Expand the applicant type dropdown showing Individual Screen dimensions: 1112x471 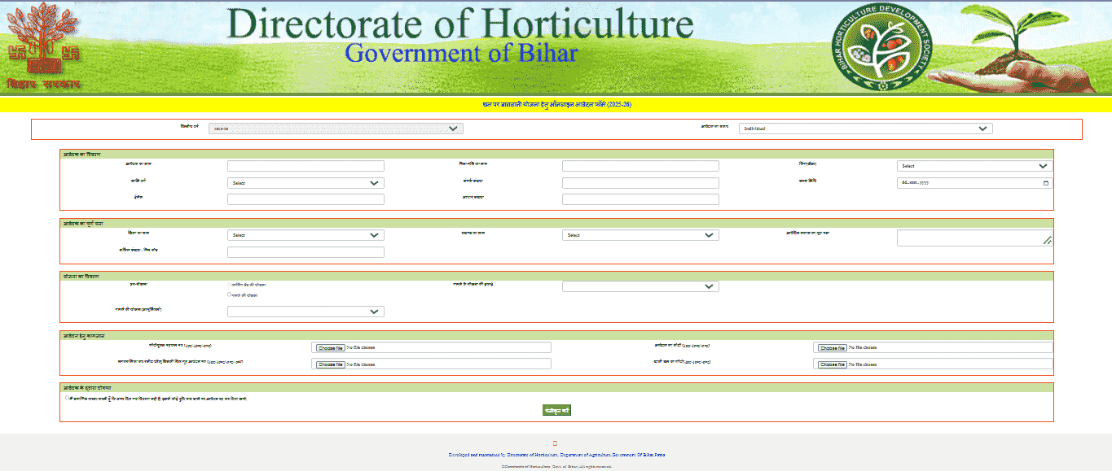[x=865, y=129]
